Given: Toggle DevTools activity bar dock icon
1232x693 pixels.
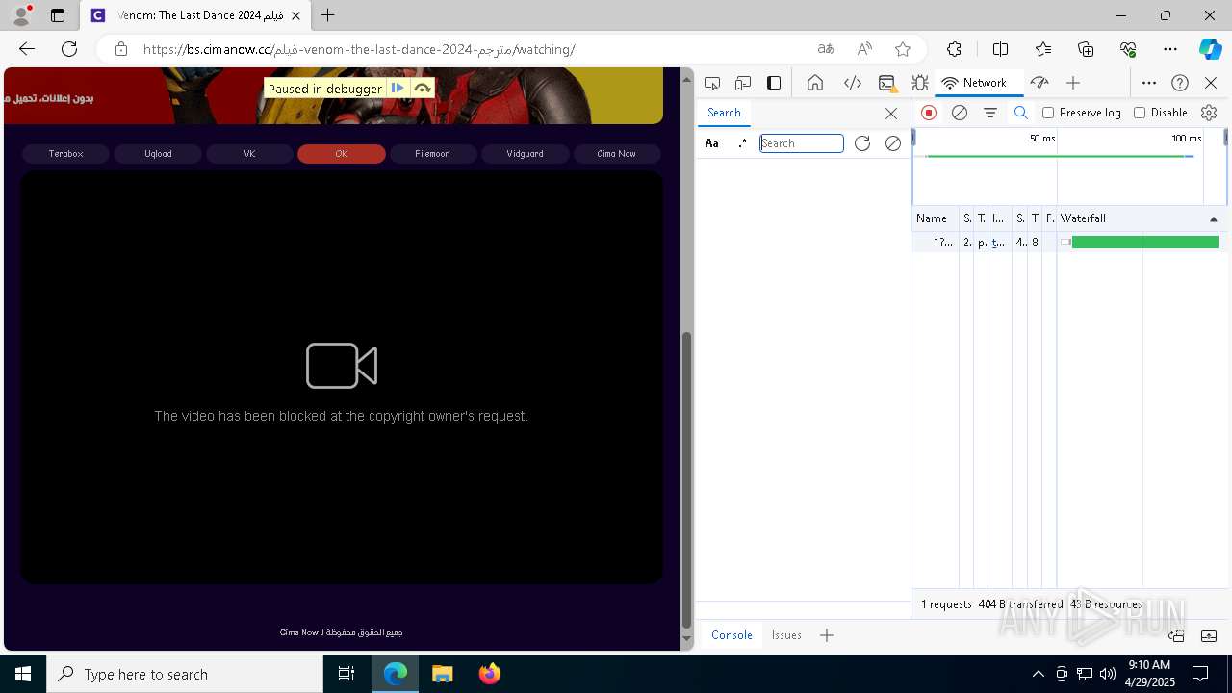Looking at the screenshot, I should (x=774, y=83).
